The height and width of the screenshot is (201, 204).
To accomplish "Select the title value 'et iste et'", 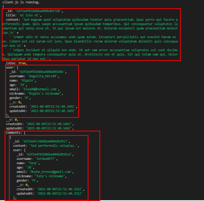I will click(x=29, y=15).
